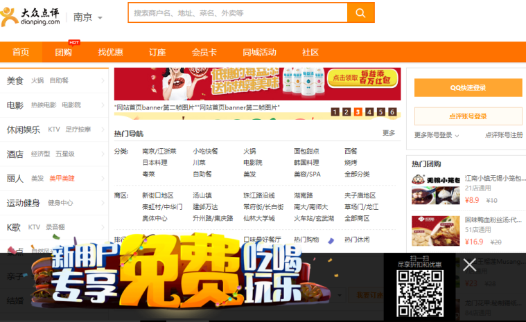Open the top advertisement banner image
The height and width of the screenshot is (322, 526).
coord(257,84)
